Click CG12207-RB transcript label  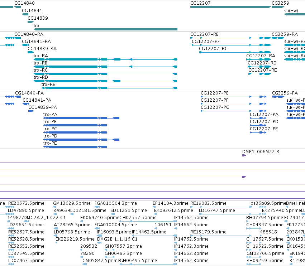tap(204, 34)
